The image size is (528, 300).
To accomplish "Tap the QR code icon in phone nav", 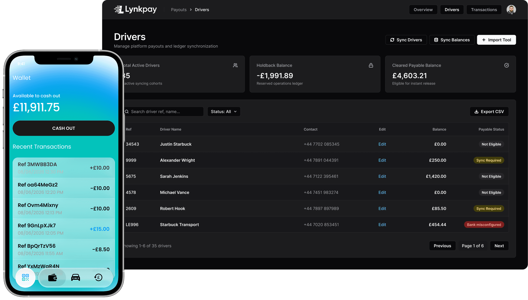I will (x=25, y=278).
